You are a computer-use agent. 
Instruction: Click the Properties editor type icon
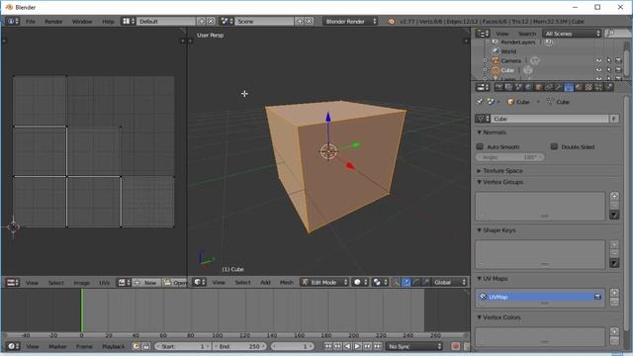(x=482, y=87)
